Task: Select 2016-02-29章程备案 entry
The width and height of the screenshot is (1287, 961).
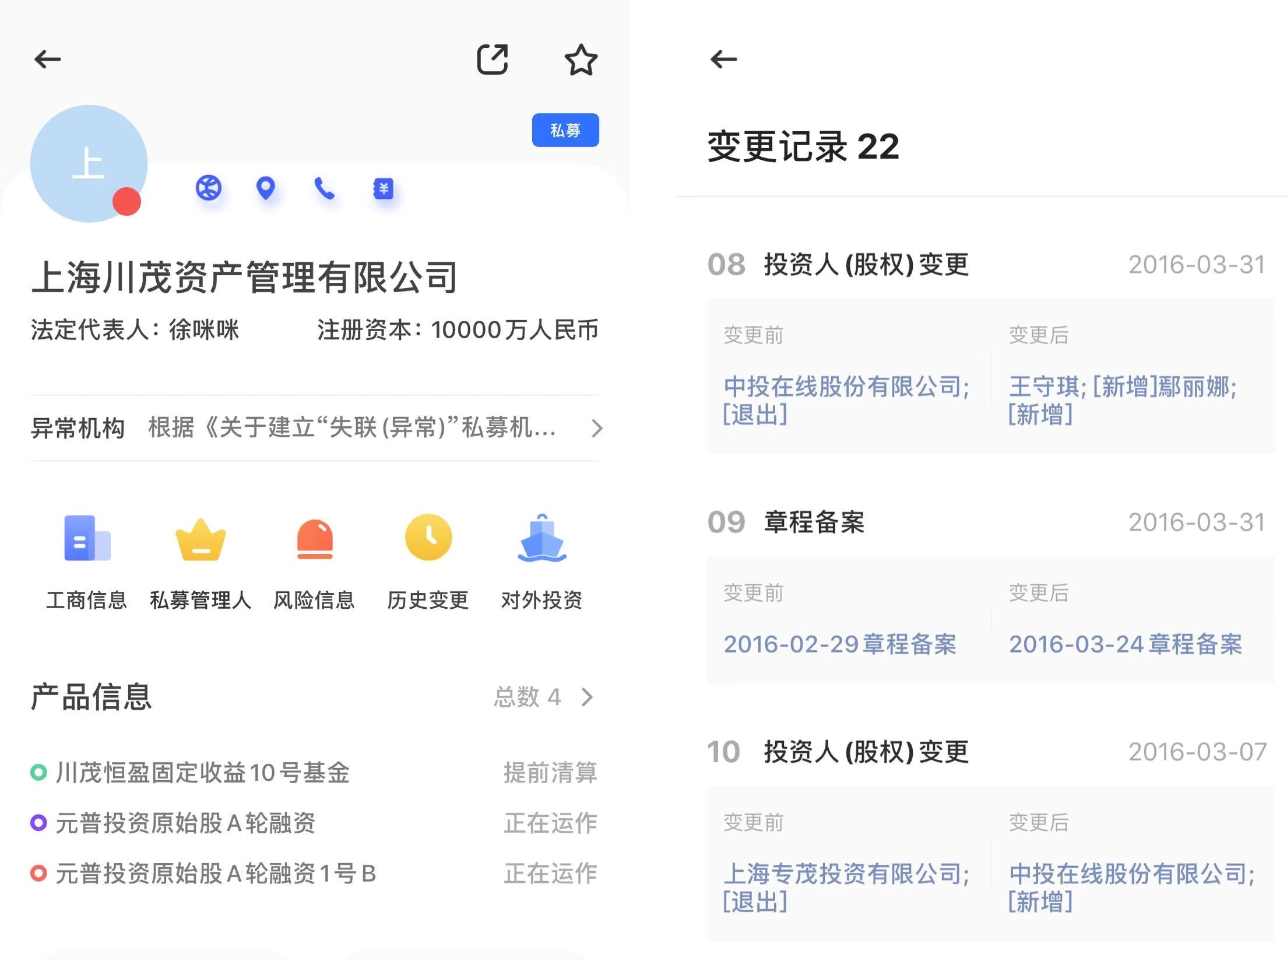Action: coord(840,644)
